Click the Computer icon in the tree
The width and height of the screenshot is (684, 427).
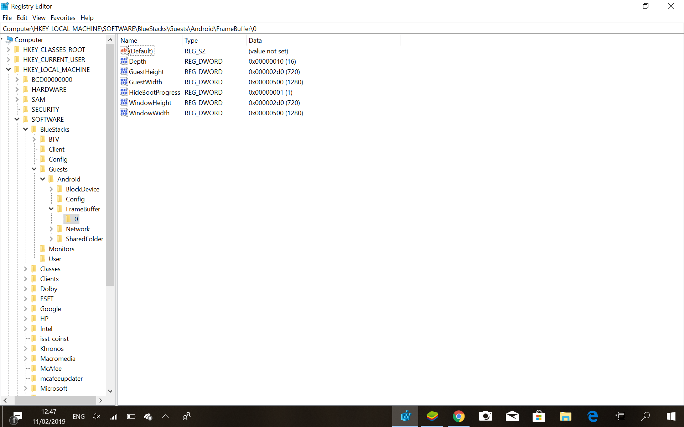[10, 39]
